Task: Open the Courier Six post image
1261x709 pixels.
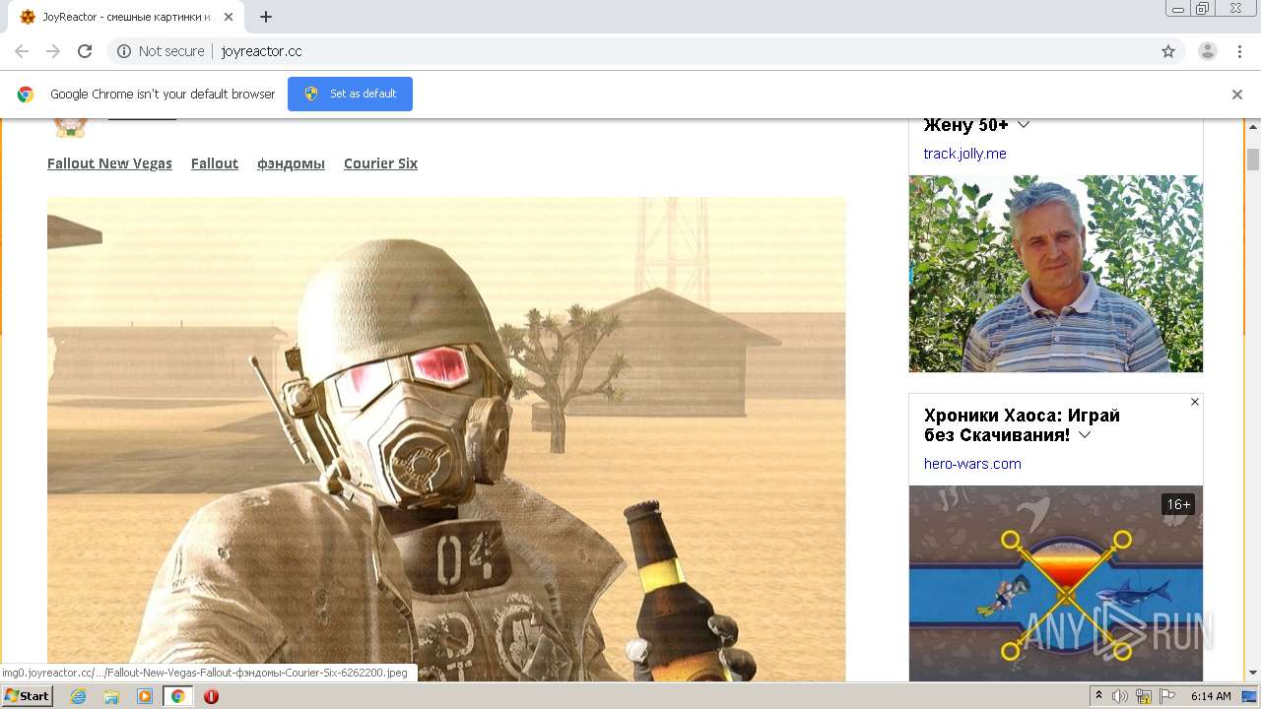Action: click(x=446, y=439)
